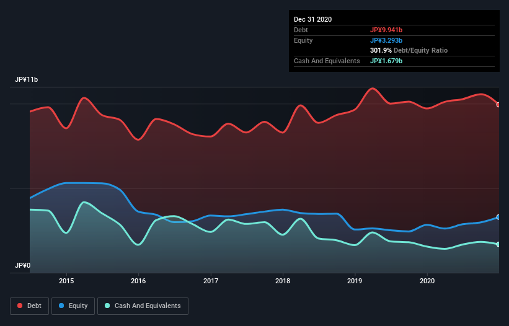Toggle the Debt series legend button
The width and height of the screenshot is (509, 326).
[x=30, y=306]
